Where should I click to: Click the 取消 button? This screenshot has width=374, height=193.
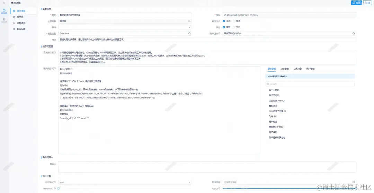click(x=367, y=3)
